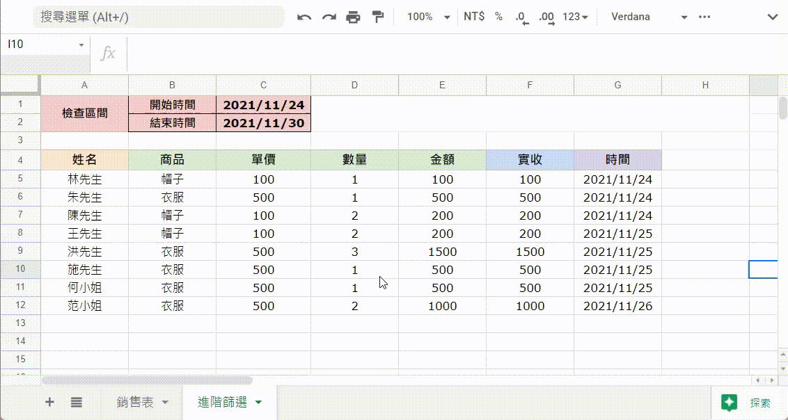788x420 pixels.
Task: Show more toolbar options (three dots)
Action: pos(705,17)
